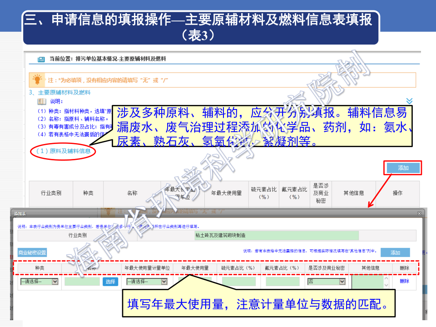Viewport: 436px width, 327px height.
Task: Open the 年最大使用量计量单位 请选择 dropdown
Action: click(x=147, y=282)
